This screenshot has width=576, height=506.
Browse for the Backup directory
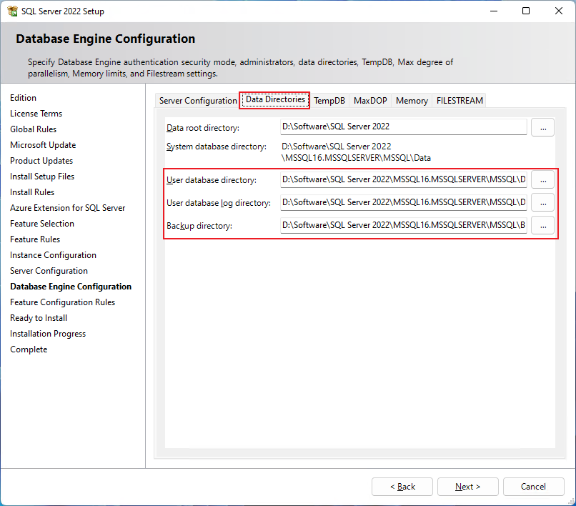[542, 226]
